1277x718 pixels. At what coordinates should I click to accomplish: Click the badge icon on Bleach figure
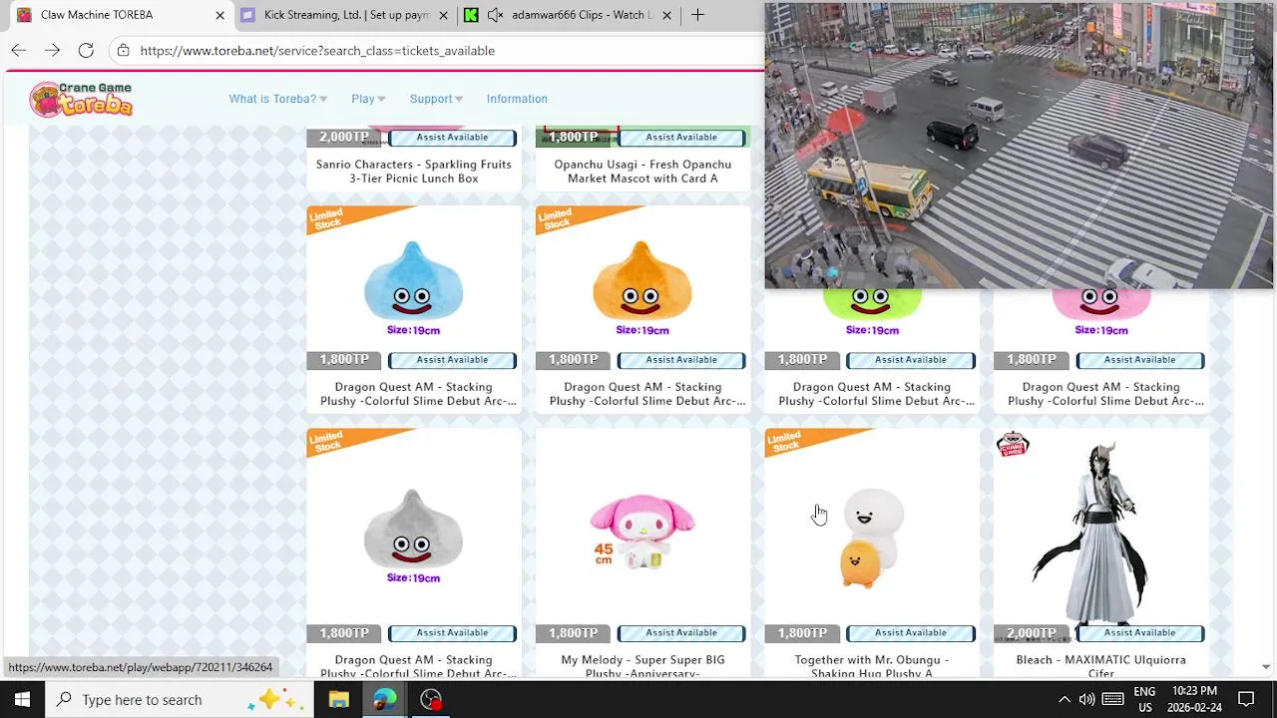(1013, 445)
